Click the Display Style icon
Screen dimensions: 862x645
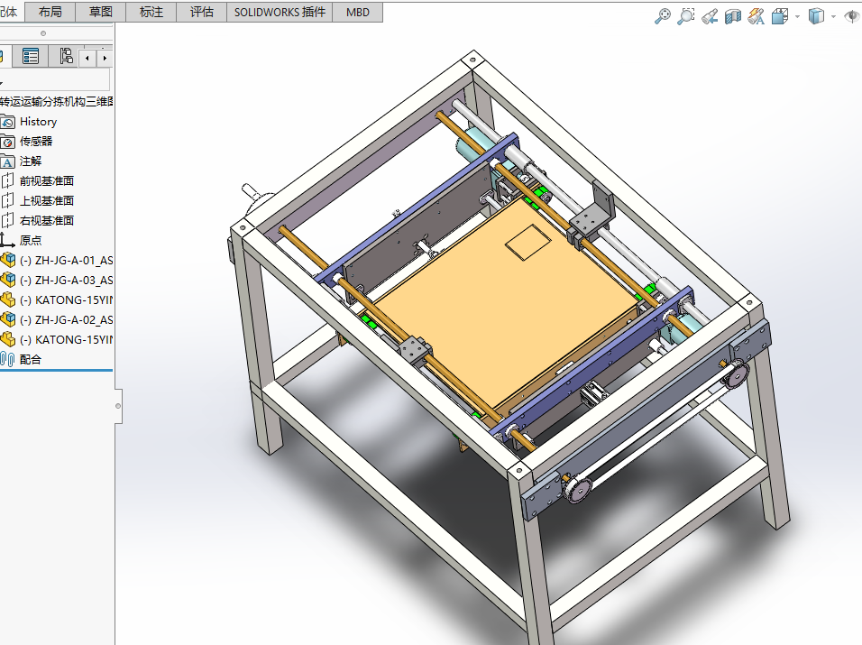816,16
